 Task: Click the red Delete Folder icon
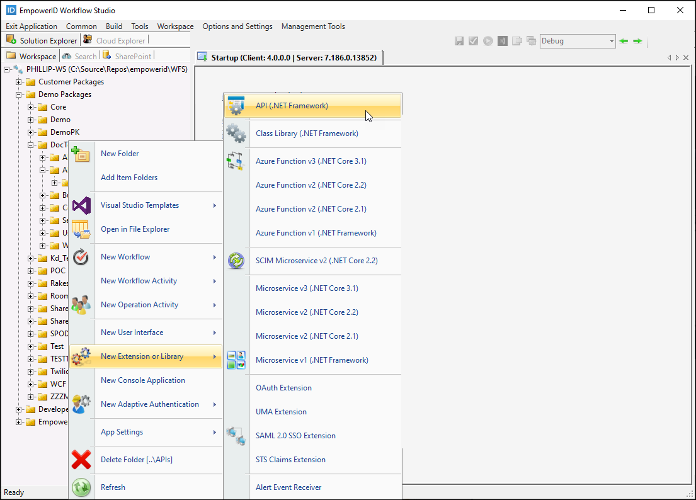pos(81,460)
